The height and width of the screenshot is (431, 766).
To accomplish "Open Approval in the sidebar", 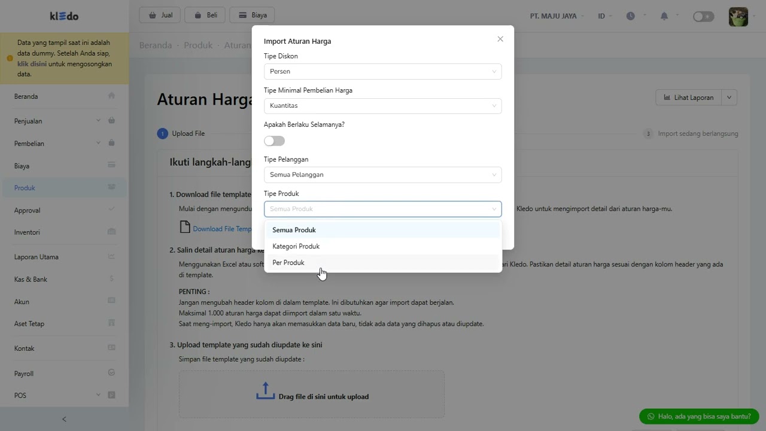I will [x=64, y=210].
